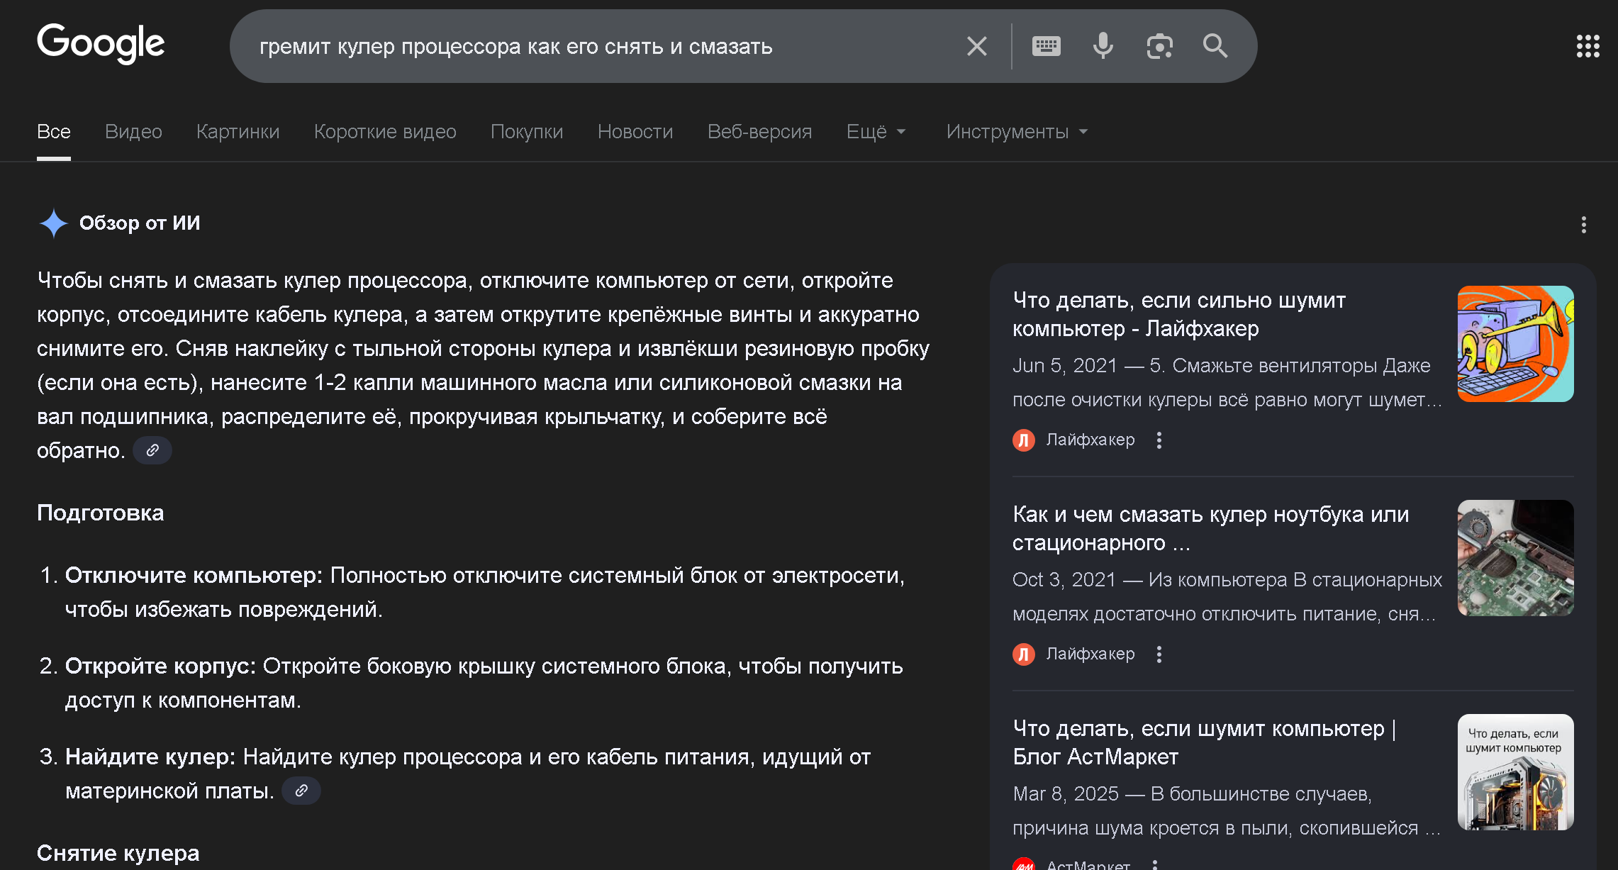
Task: Click the magnifying glass search icon
Action: pyautogui.click(x=1215, y=47)
